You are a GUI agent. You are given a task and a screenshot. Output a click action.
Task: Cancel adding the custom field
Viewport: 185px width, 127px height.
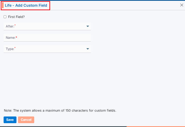tap(26, 120)
